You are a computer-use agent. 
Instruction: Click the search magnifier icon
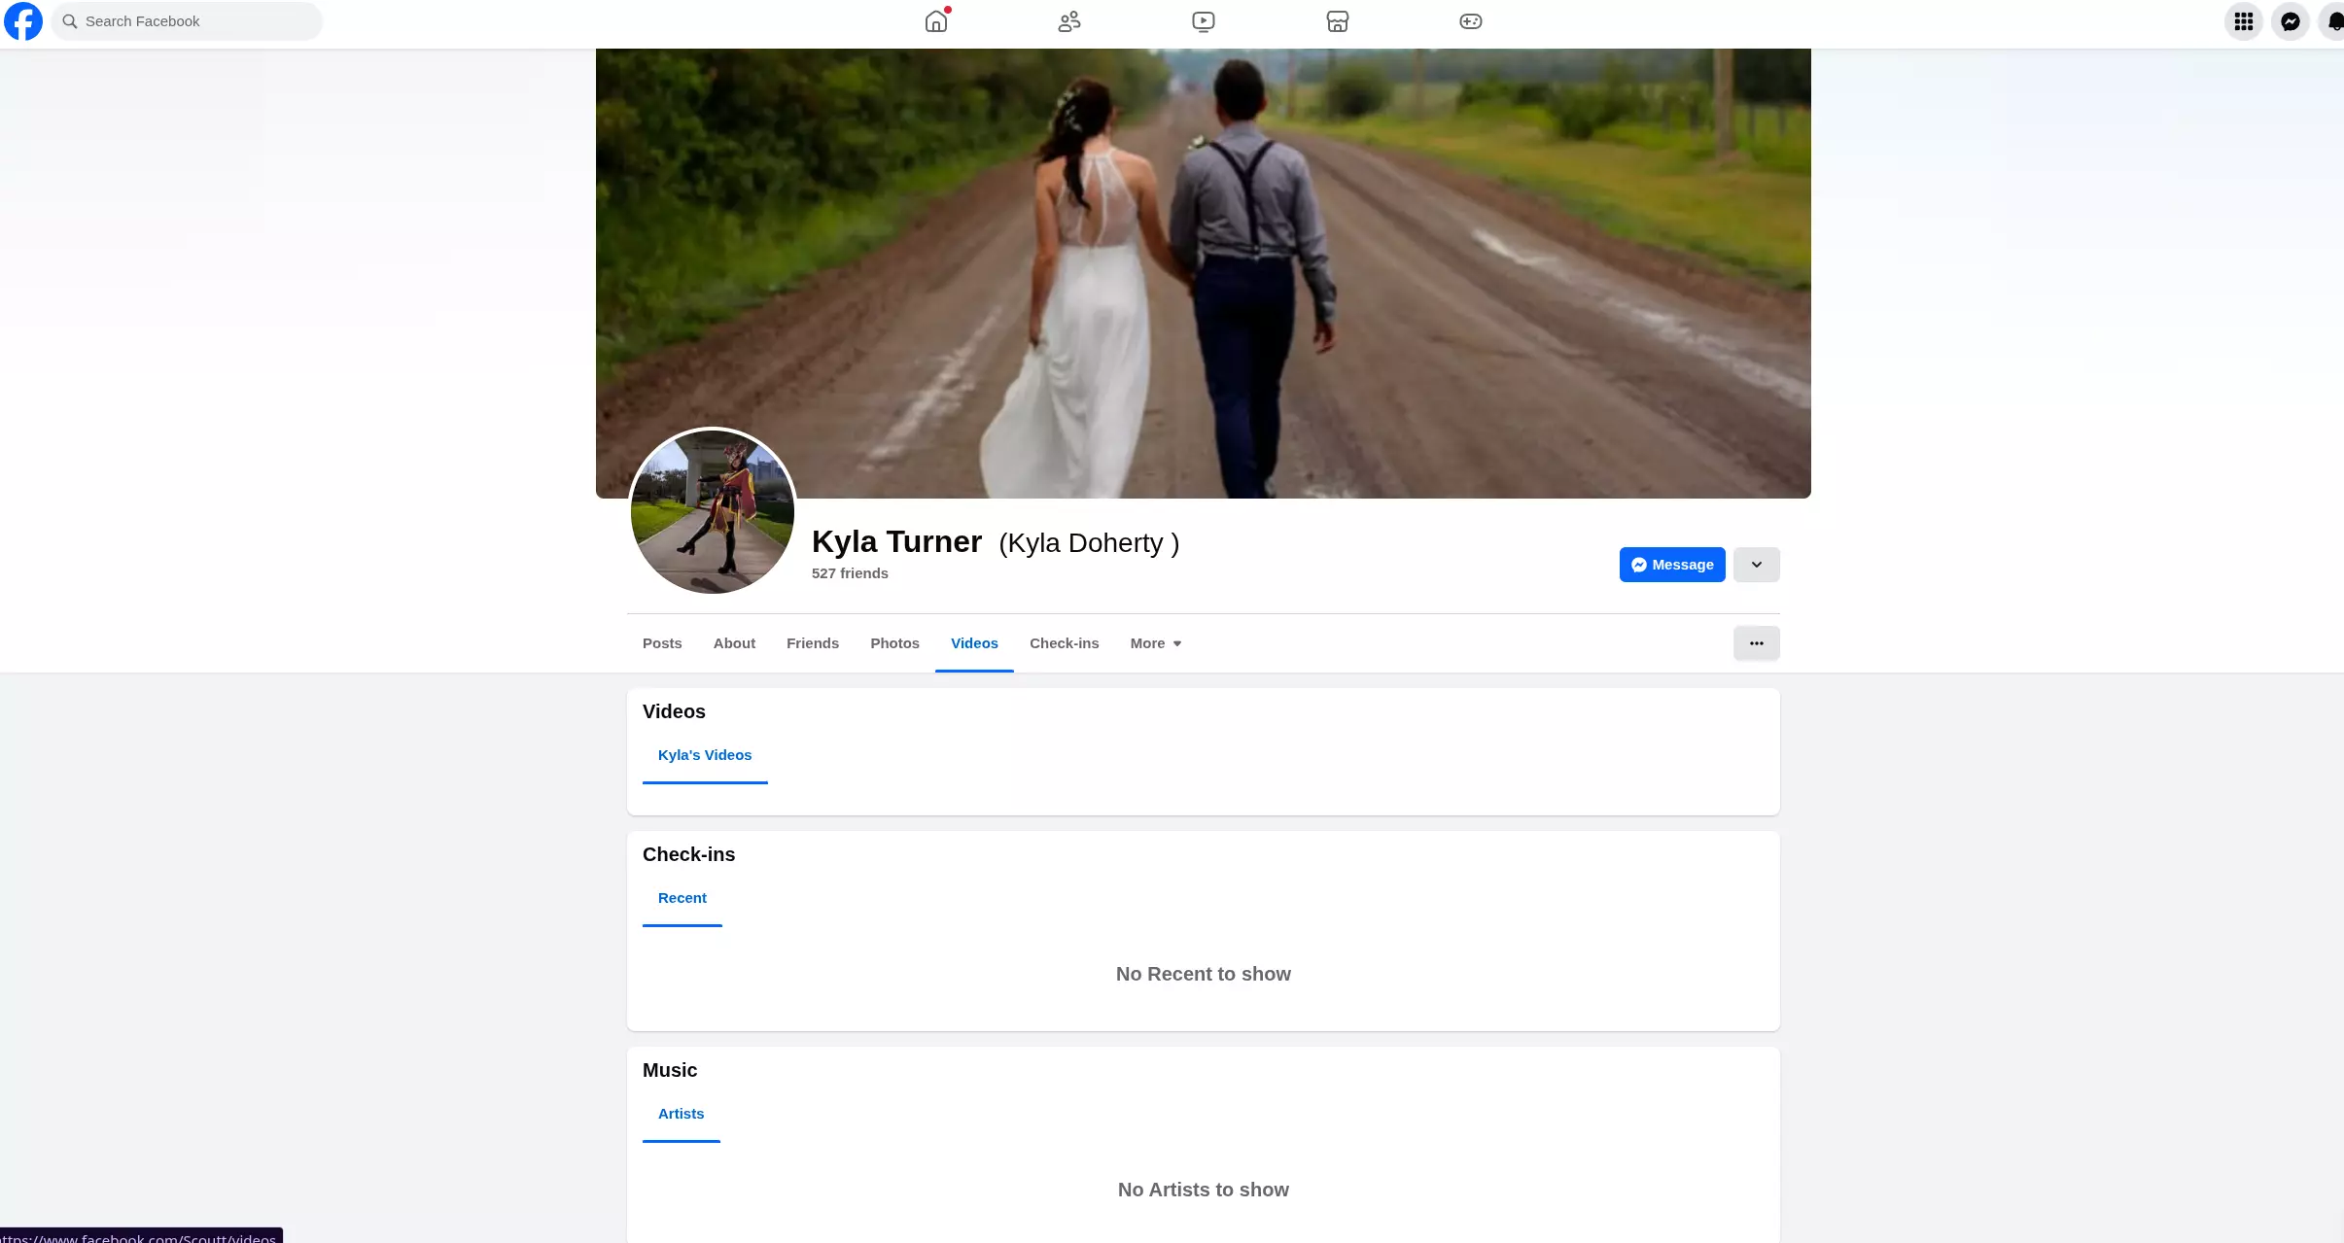[x=70, y=21]
